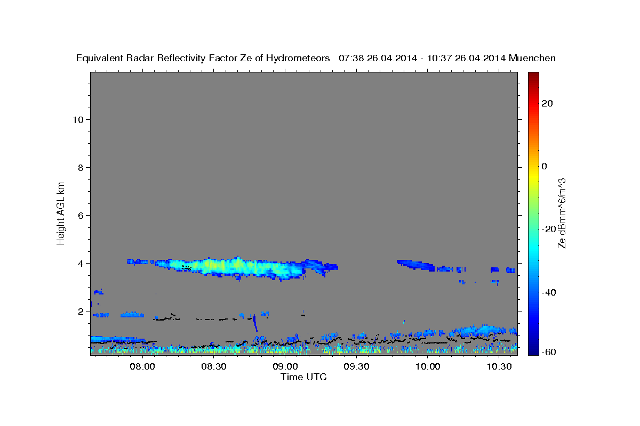The height and width of the screenshot is (426, 640).
Task: Click the height tick label '2'
Action: (x=81, y=311)
